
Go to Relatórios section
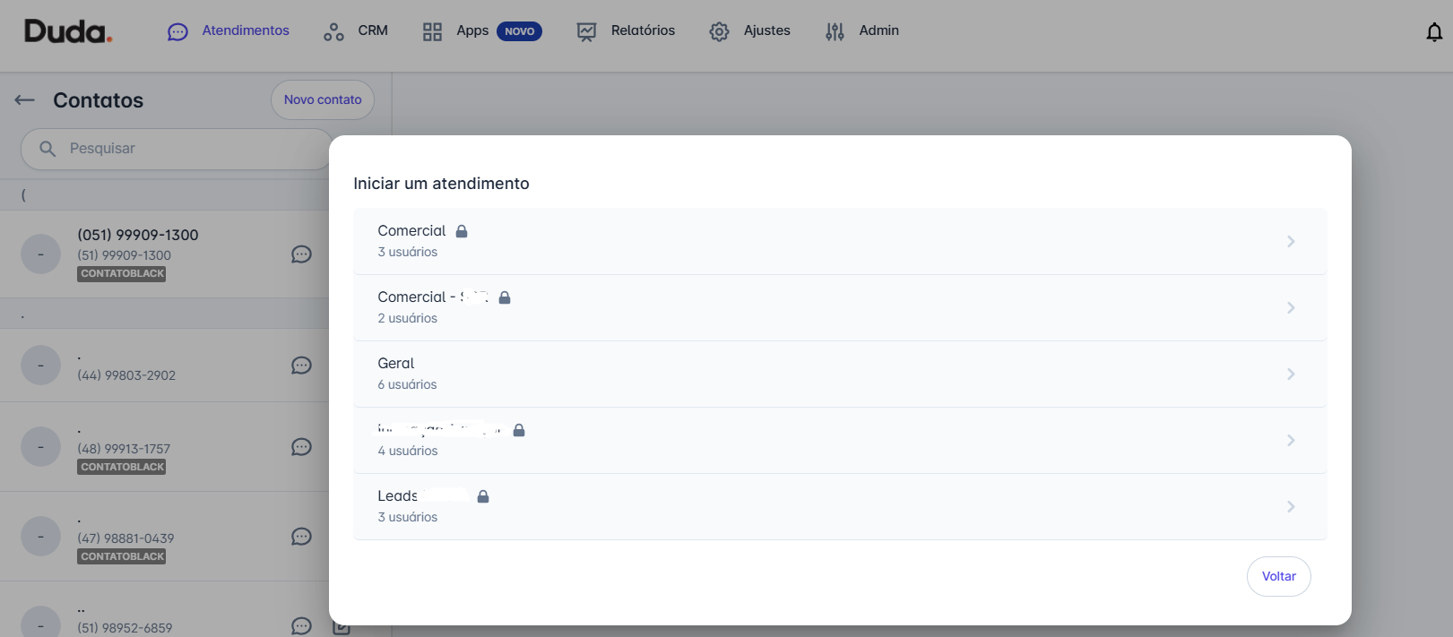tap(627, 31)
